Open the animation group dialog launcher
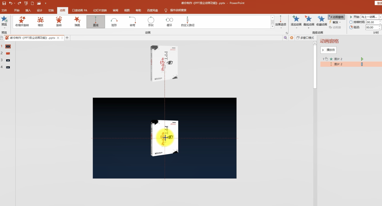382x206 pixels. (x=286, y=33)
